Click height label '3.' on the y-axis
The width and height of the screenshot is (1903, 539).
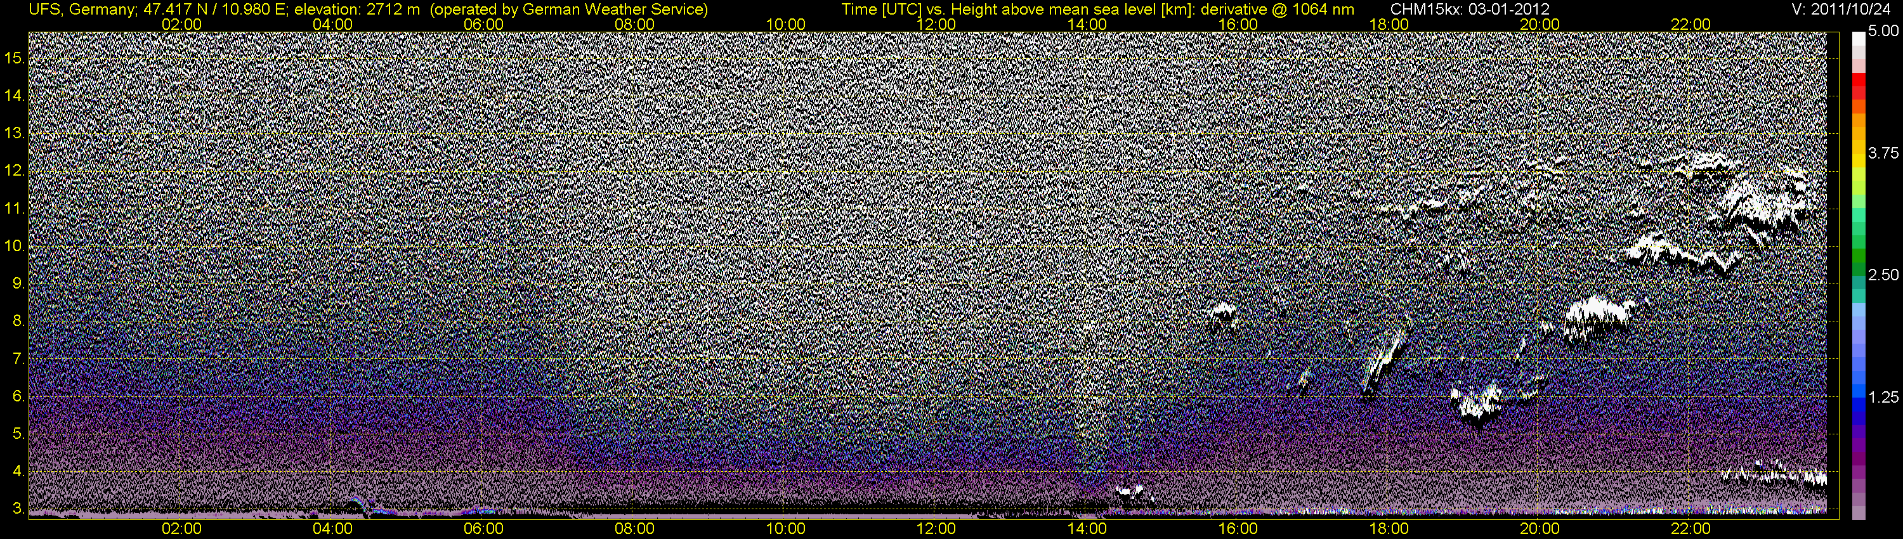[18, 509]
